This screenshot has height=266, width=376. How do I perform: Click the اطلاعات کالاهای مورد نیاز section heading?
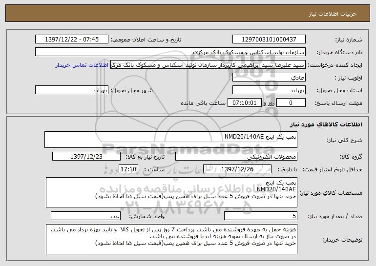326,124
